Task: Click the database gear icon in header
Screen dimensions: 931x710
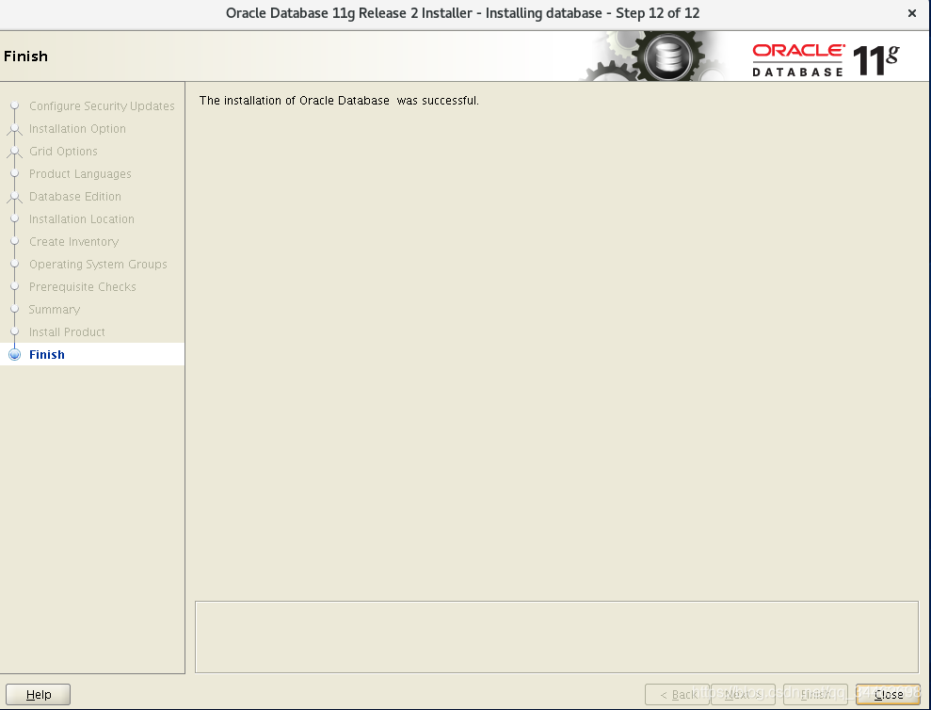Action: coord(666,56)
